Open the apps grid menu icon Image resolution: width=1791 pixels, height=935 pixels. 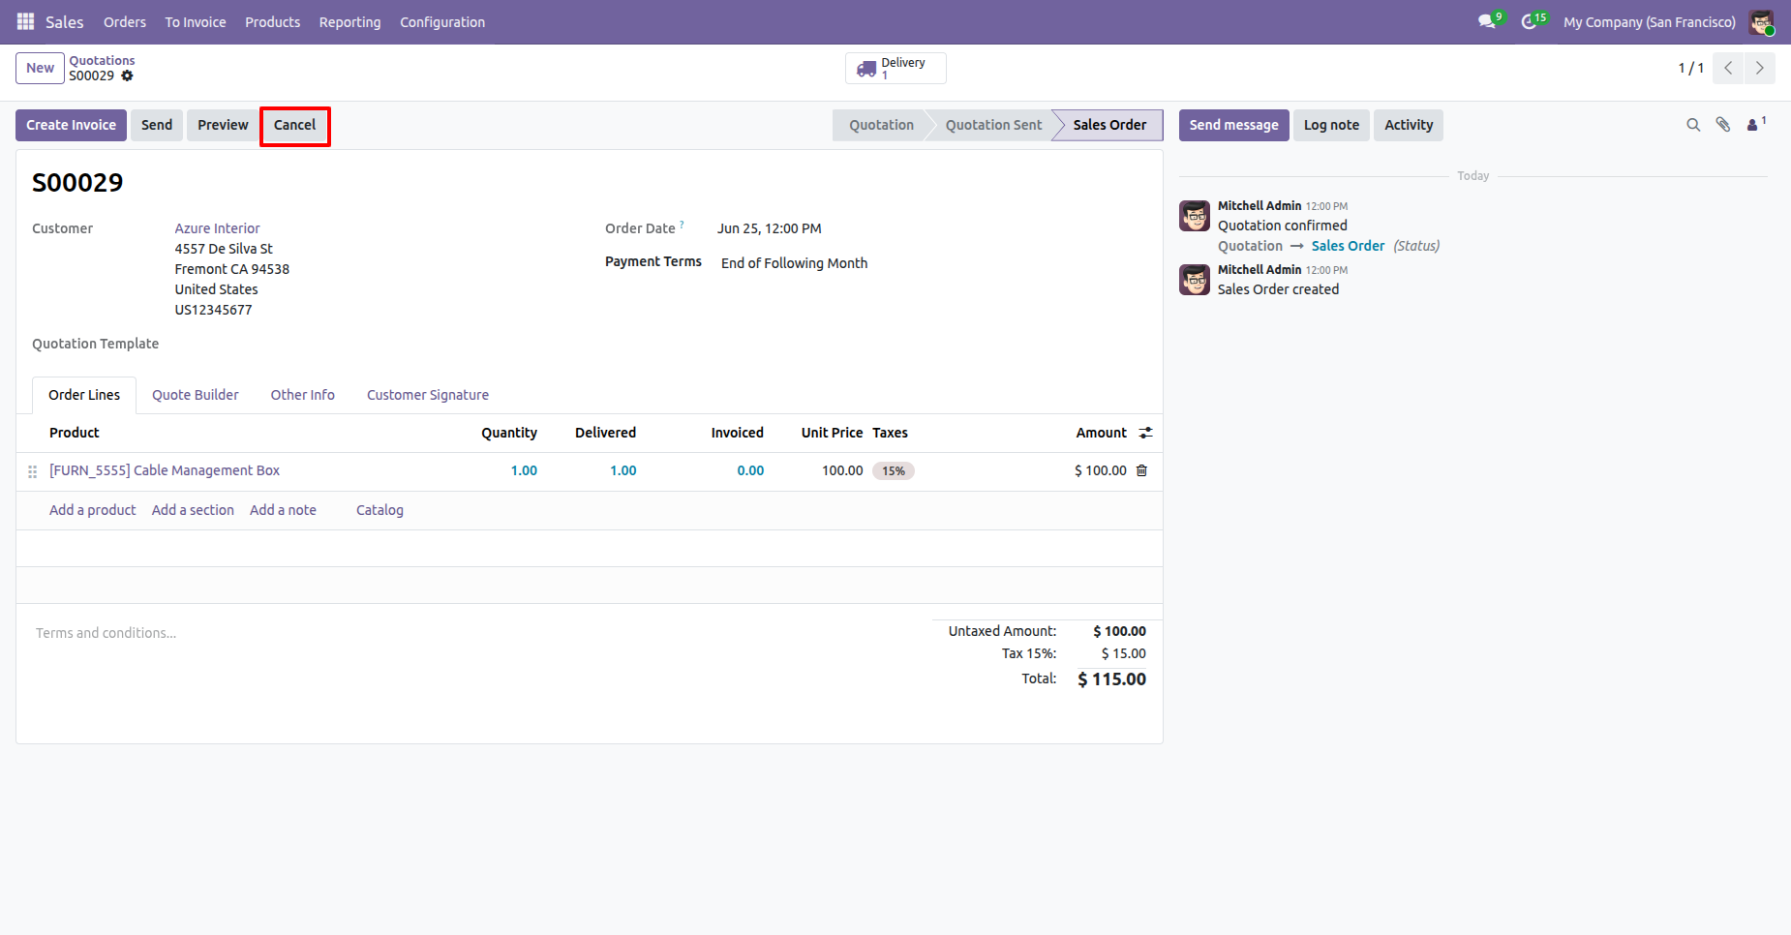26,21
